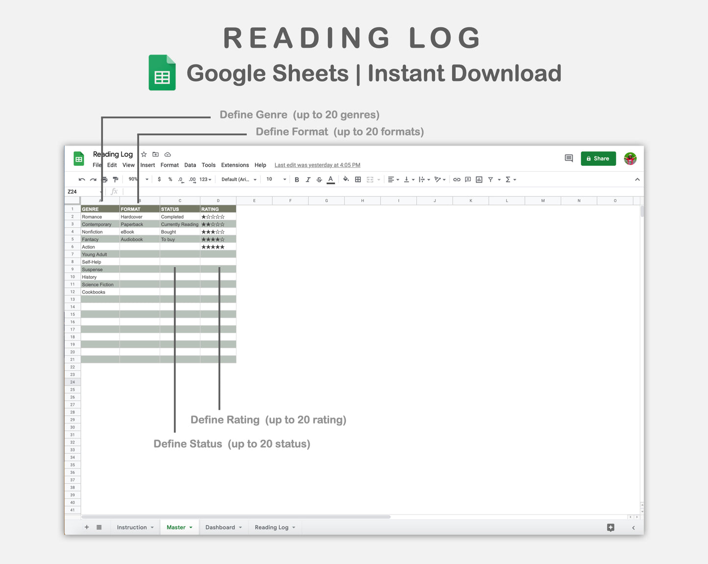Format selection as currency
This screenshot has width=708, height=564.
click(159, 179)
